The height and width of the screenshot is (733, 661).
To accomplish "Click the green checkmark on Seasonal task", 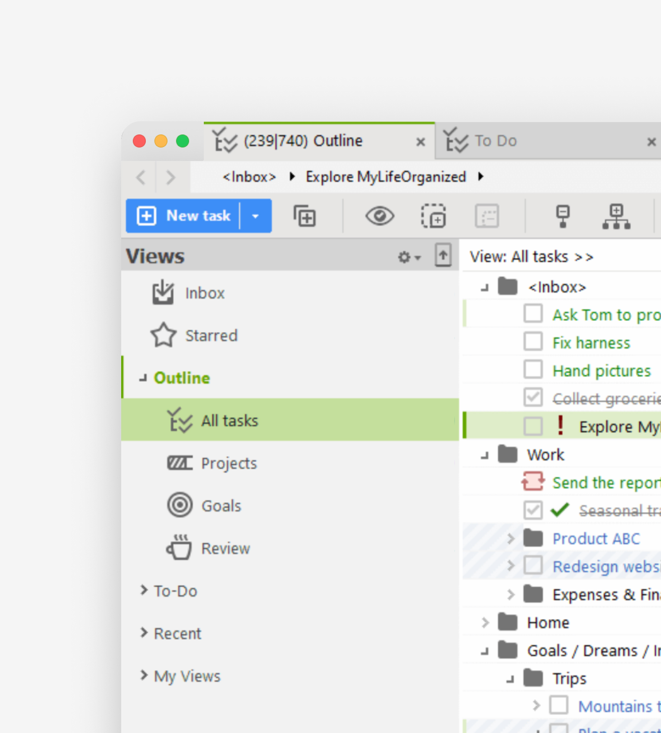I will coord(560,510).
